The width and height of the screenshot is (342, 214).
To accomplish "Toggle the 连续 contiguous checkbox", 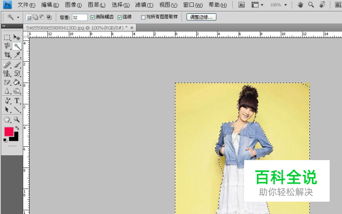I will click(x=120, y=17).
